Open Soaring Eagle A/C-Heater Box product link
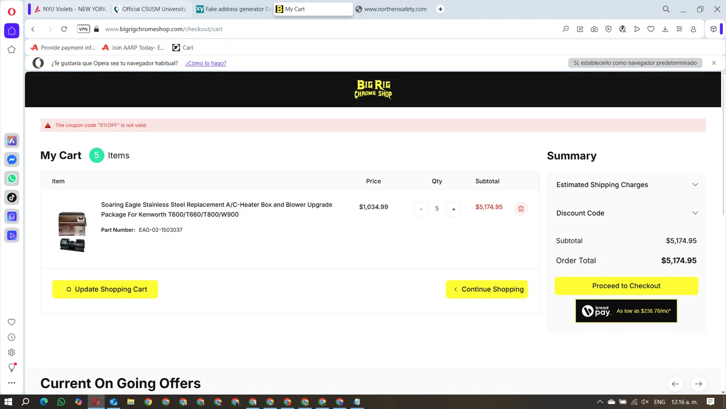The width and height of the screenshot is (726, 409). tap(216, 209)
